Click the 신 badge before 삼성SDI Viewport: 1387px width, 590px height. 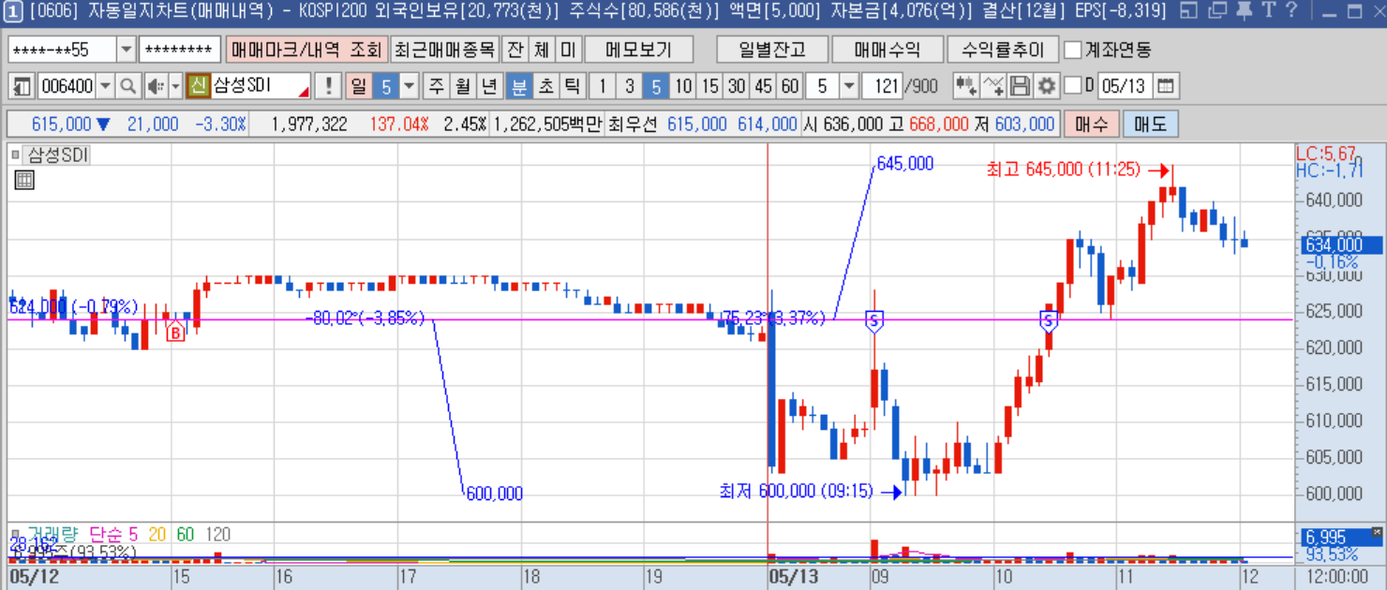[198, 87]
